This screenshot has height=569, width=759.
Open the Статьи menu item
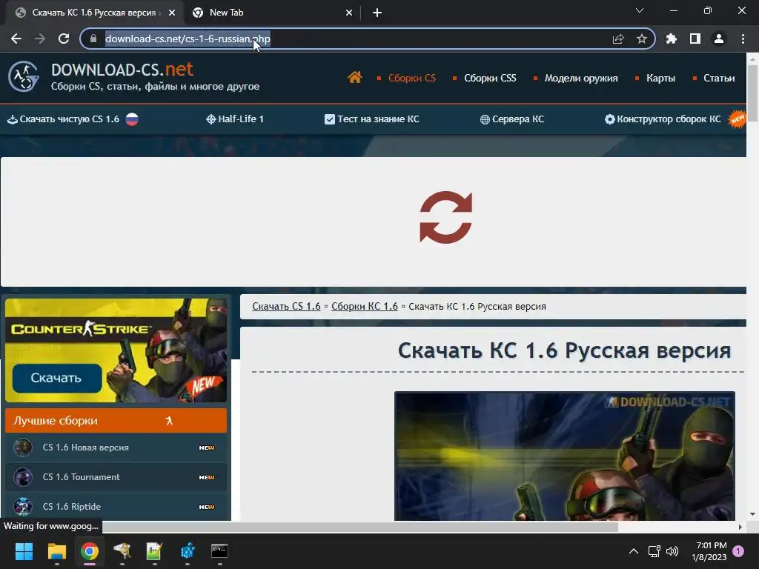coord(719,78)
